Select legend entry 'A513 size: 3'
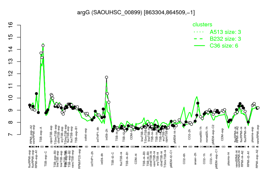 point(225,32)
